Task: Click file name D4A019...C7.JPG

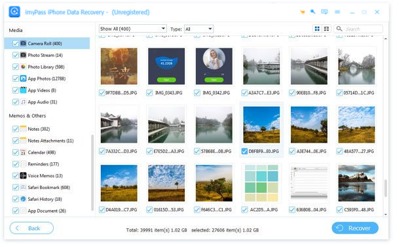Action: click(x=121, y=210)
